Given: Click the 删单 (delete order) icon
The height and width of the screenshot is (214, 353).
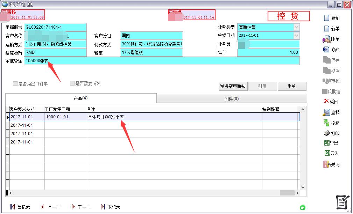Looking at the screenshot, I should click(x=326, y=39).
